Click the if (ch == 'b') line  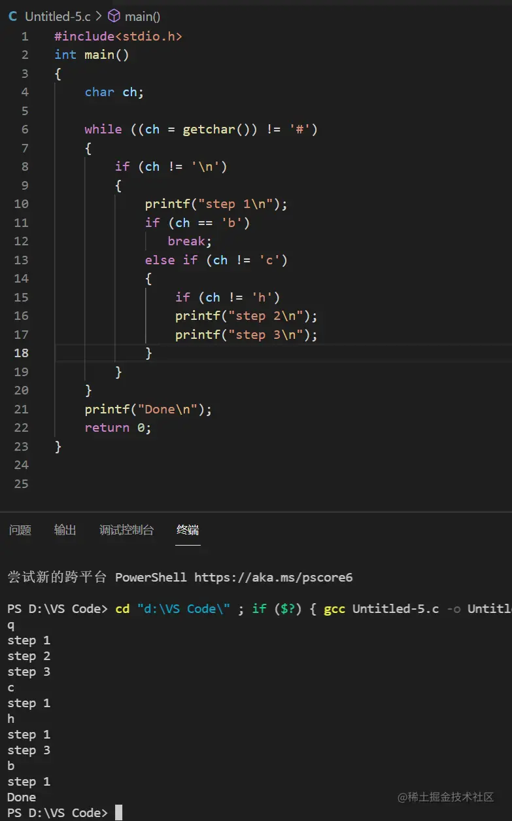tap(197, 223)
